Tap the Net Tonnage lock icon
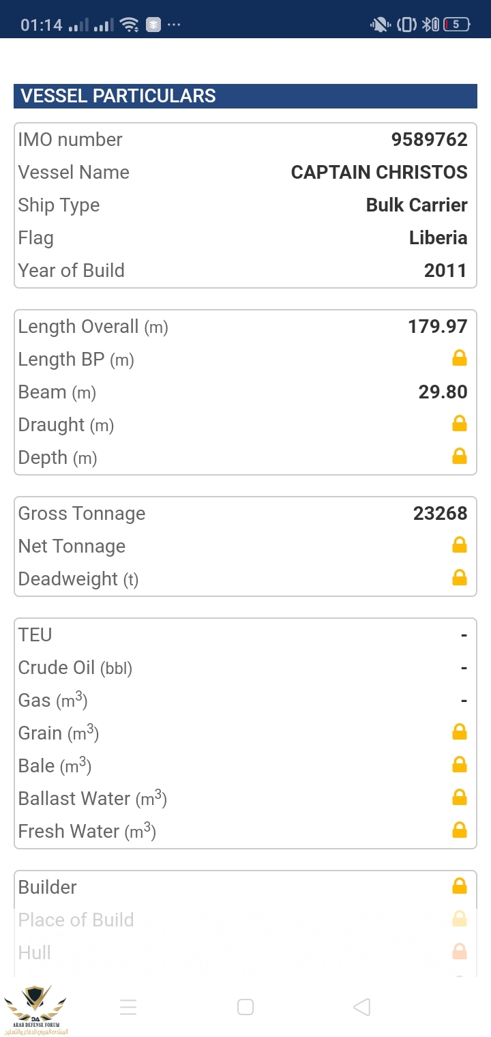491x1037 pixels. (x=460, y=545)
